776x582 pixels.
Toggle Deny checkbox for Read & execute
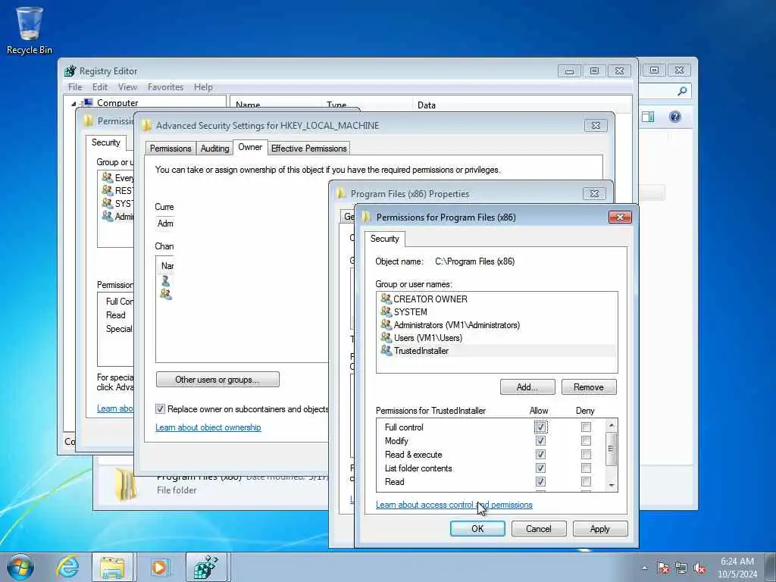[586, 454]
